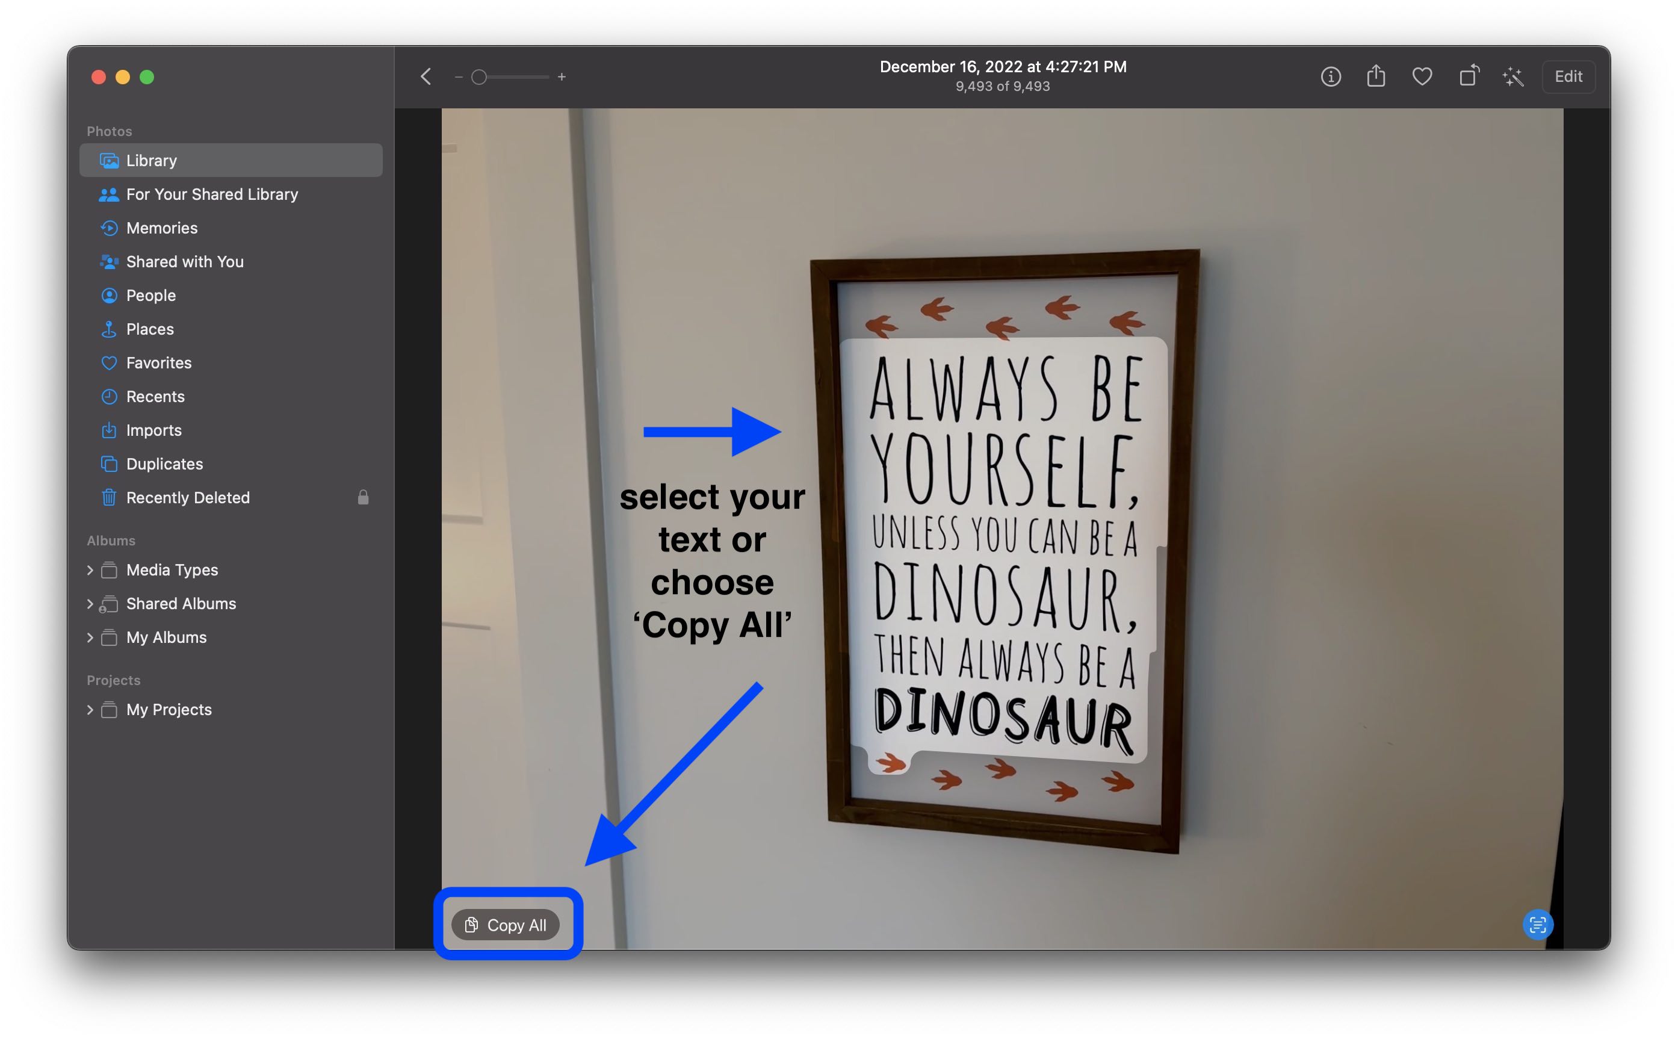Screen dimensions: 1678x1039
Task: Click the Share icon in toolbar
Action: [x=1376, y=75]
